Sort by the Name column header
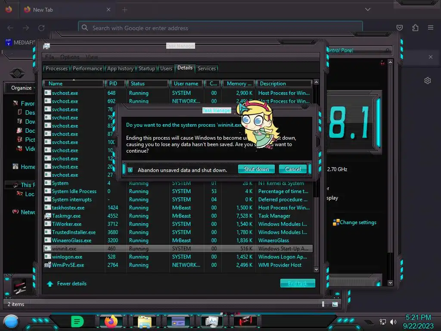Image resolution: width=441 pixels, height=331 pixels. [74, 84]
